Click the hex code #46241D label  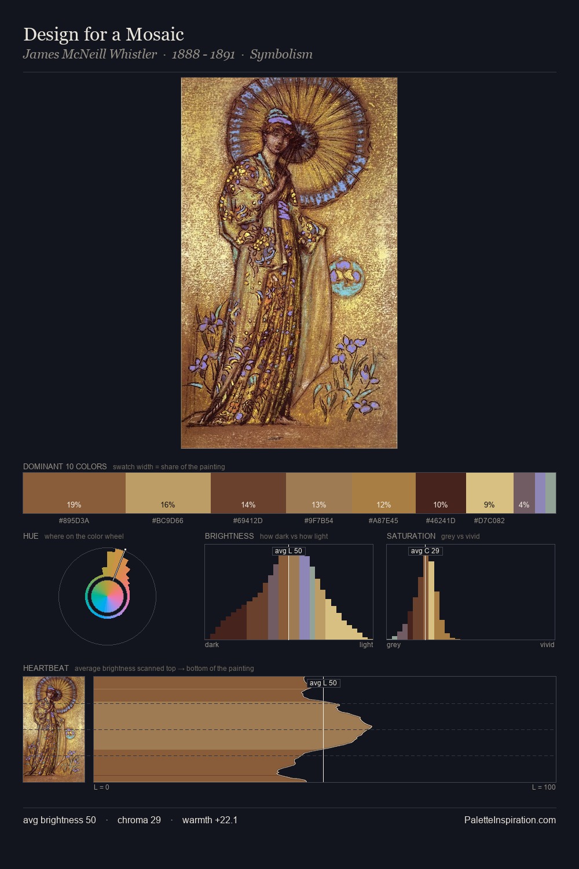[441, 521]
